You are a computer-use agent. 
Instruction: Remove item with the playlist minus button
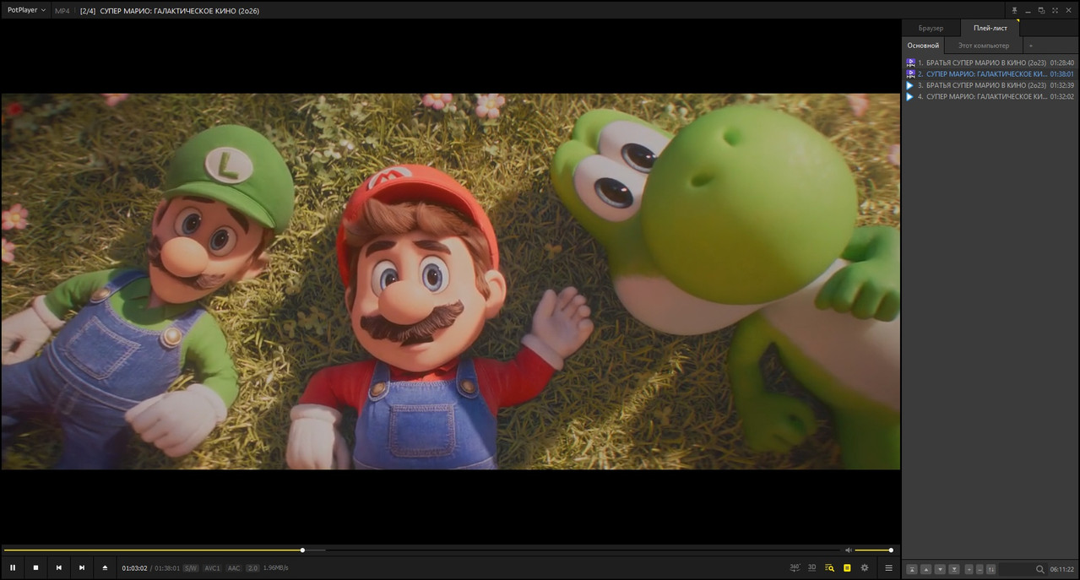[980, 569]
